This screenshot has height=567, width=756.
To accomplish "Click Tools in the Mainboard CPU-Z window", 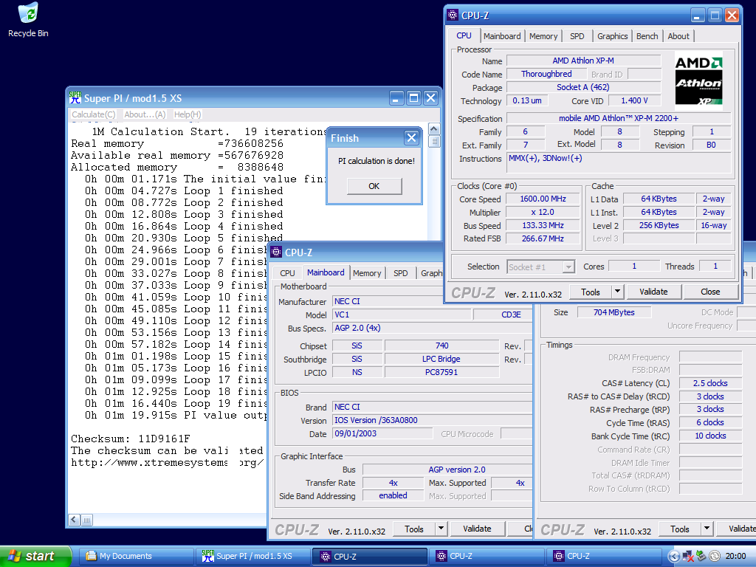I will 414,529.
